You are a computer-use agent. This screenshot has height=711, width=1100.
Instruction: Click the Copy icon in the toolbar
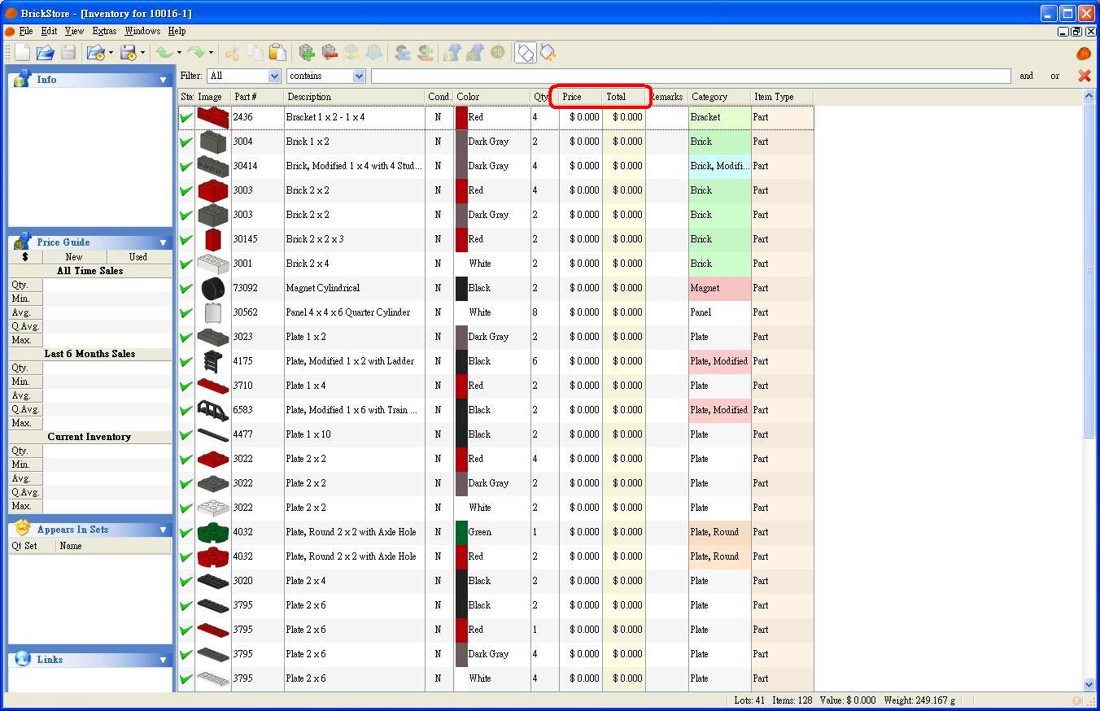[255, 53]
